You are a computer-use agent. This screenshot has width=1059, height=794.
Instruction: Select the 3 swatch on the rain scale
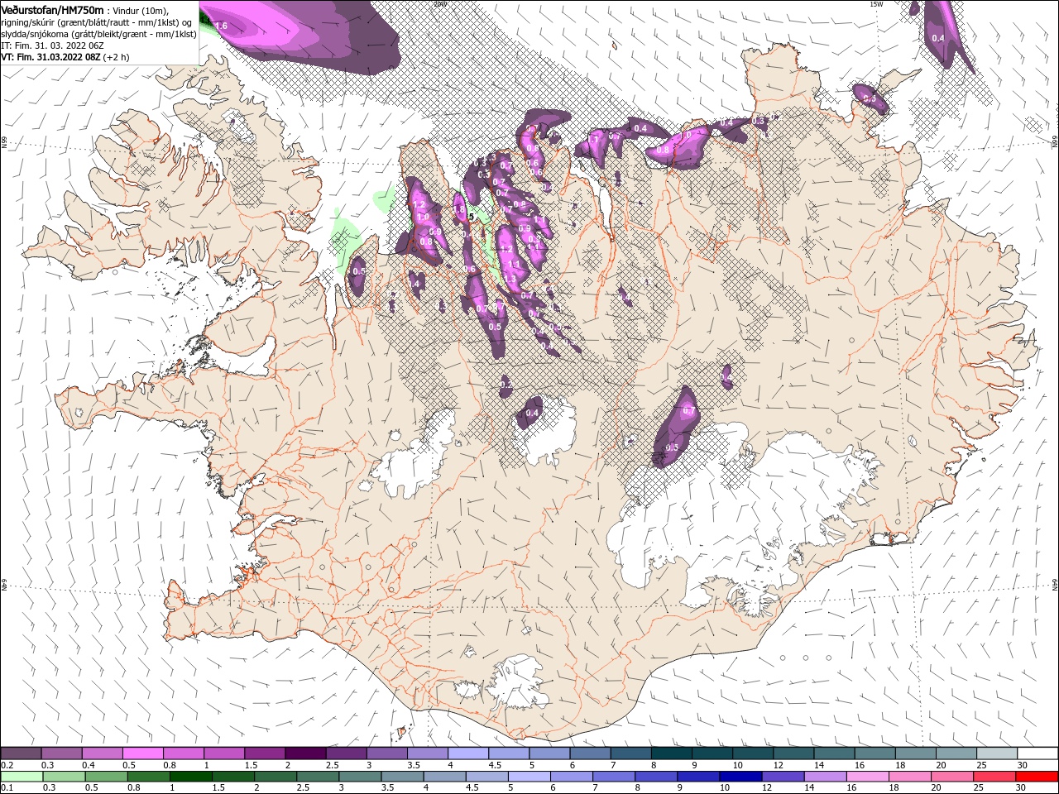[x=361, y=777]
